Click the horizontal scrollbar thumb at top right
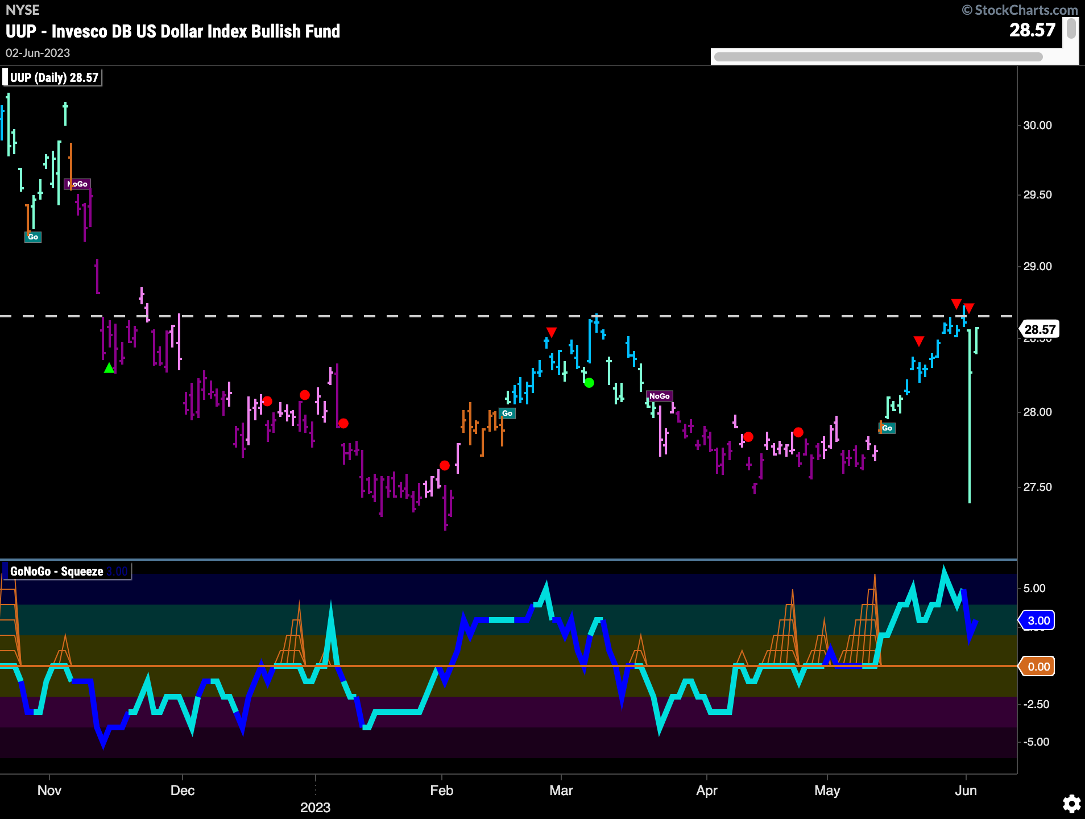The image size is (1085, 819). (878, 56)
